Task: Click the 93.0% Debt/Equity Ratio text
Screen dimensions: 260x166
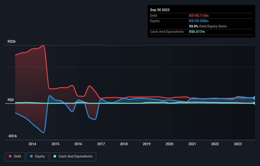Action: [x=208, y=26]
